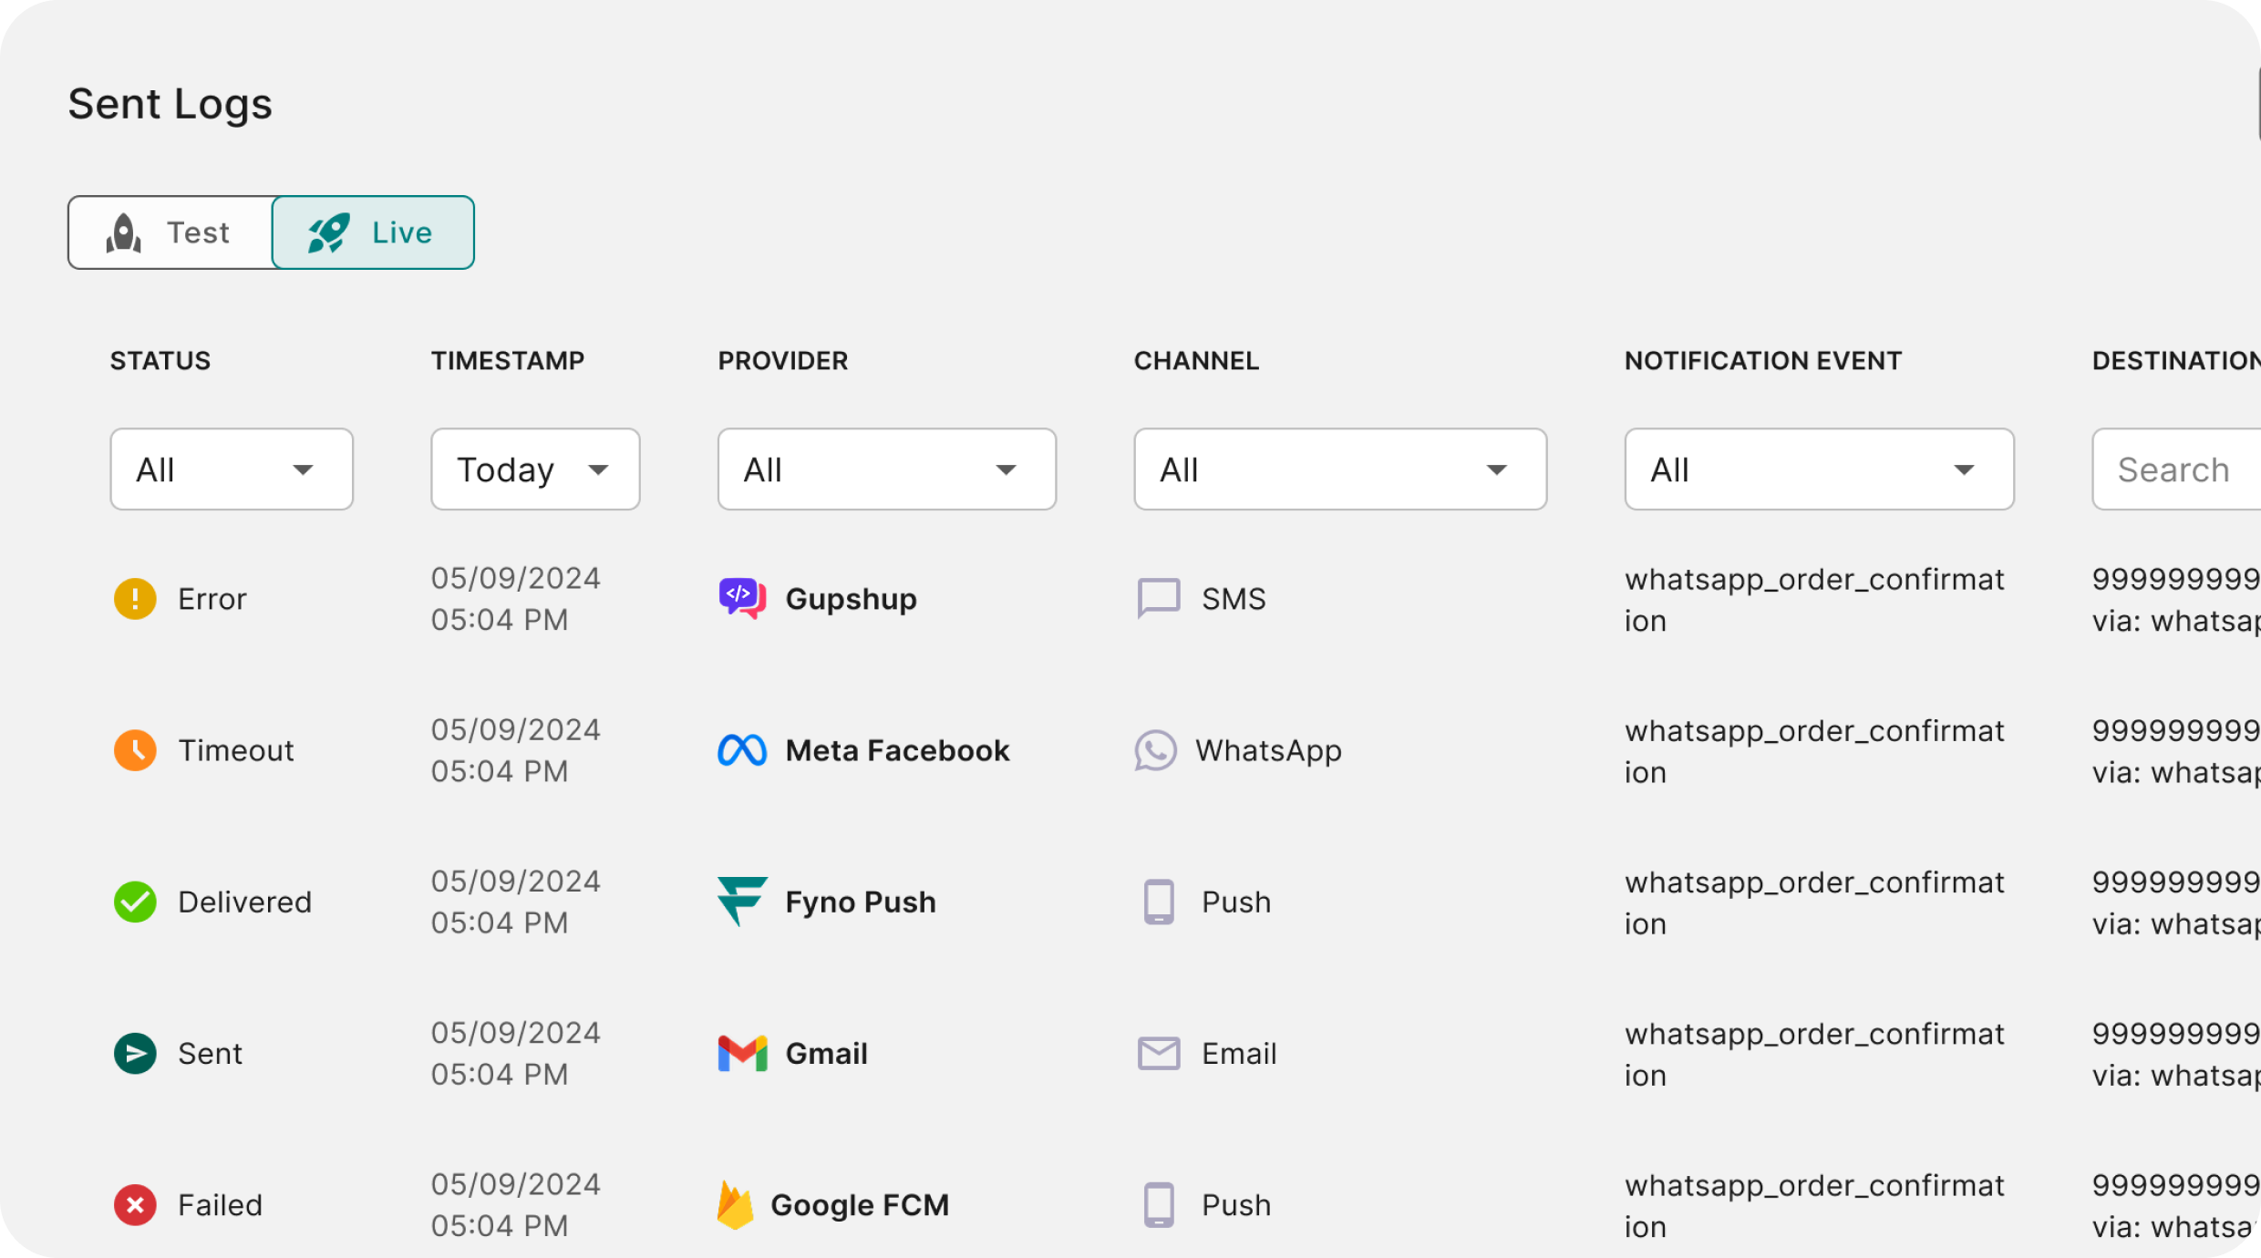Click the Gmail envelope logo

coord(742,1053)
